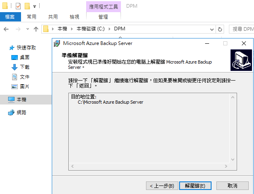The image size is (254, 194).
Task: Open the 檔案 menu
Action: 10,17
